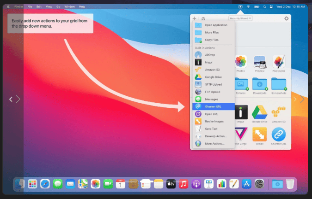Open App Store from the Dock
This screenshot has height=199, width=312.
247,184
